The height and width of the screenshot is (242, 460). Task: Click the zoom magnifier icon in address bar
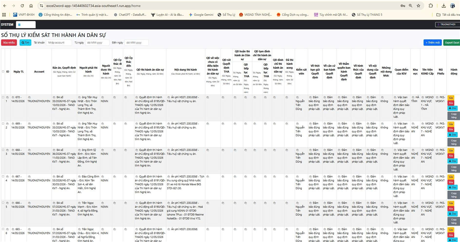pos(411,5)
